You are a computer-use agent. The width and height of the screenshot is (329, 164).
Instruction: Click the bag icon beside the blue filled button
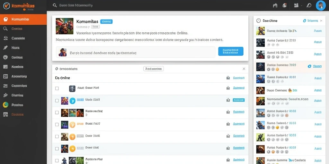pos(228,100)
